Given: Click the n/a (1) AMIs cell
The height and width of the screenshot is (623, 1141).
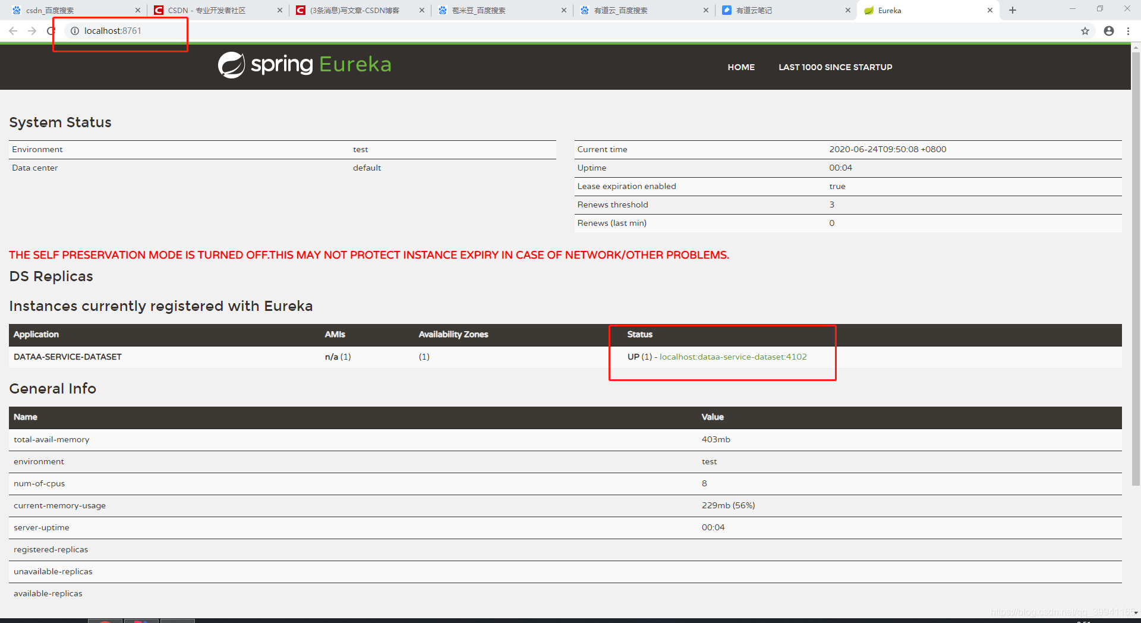Looking at the screenshot, I should [338, 357].
